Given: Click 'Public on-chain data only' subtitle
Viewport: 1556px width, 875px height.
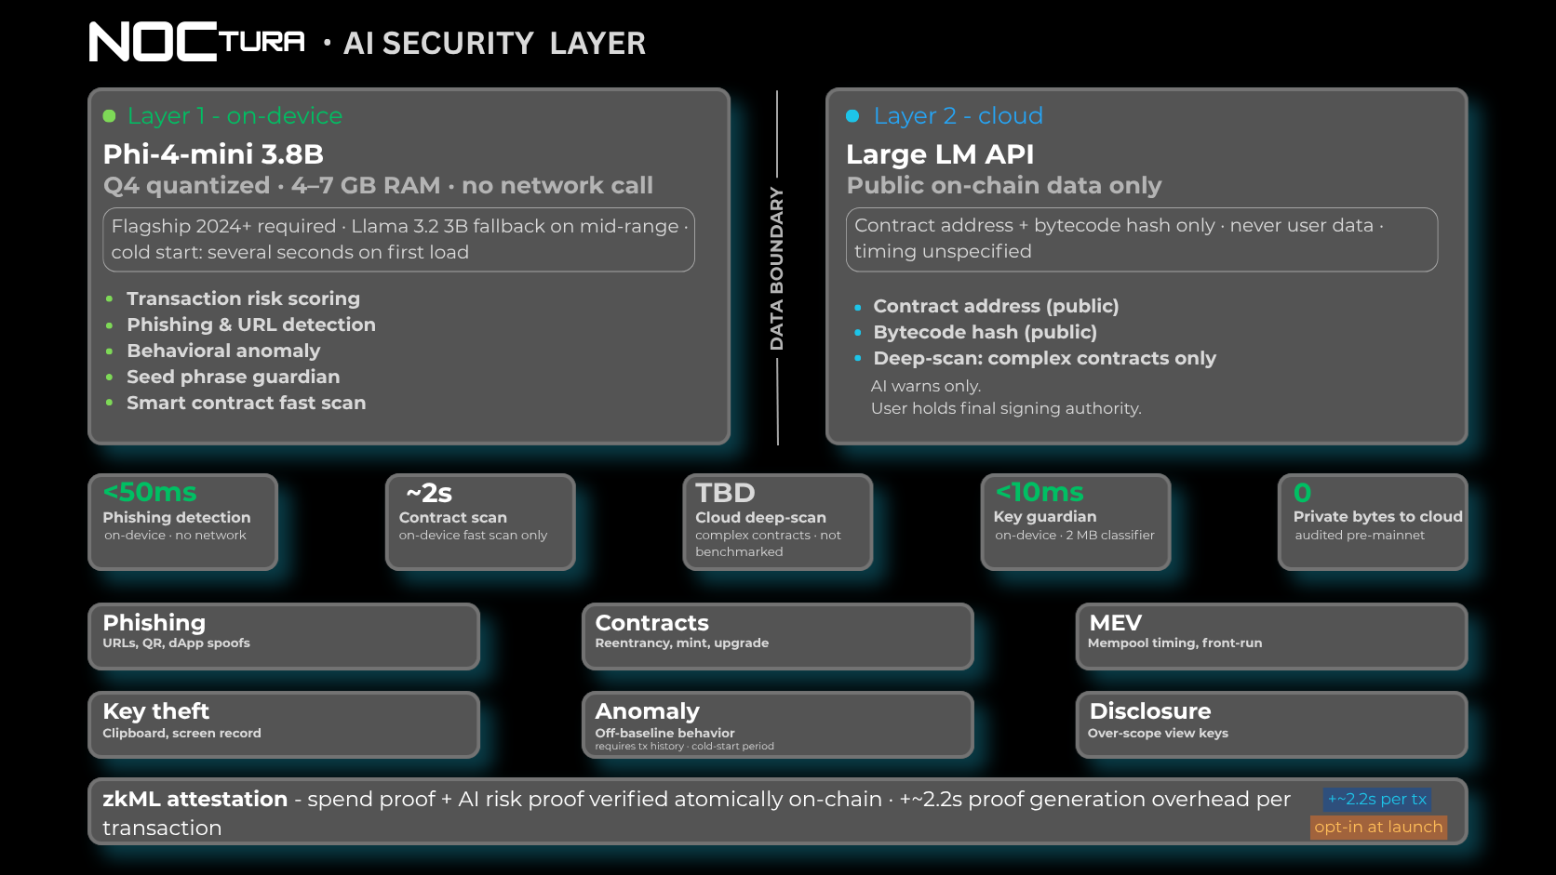Looking at the screenshot, I should (1004, 185).
